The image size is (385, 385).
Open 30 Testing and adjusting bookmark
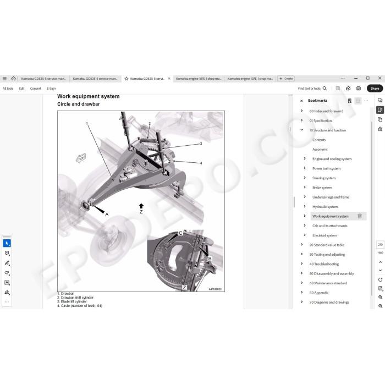[x=327, y=254]
